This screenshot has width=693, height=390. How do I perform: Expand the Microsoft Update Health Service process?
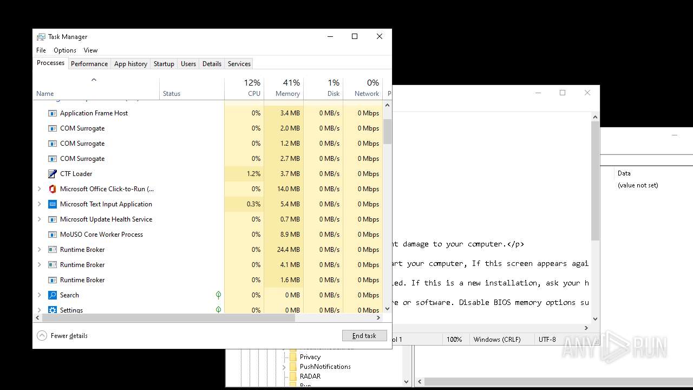(39, 219)
